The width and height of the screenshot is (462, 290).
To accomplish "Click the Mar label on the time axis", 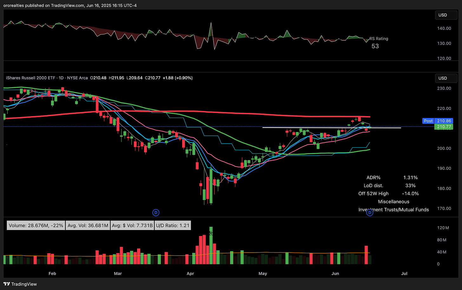I will [x=118, y=273].
